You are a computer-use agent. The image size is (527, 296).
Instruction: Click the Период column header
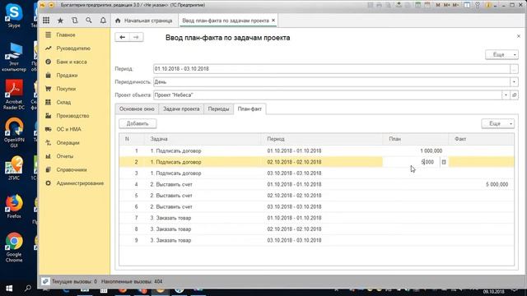pos(322,139)
